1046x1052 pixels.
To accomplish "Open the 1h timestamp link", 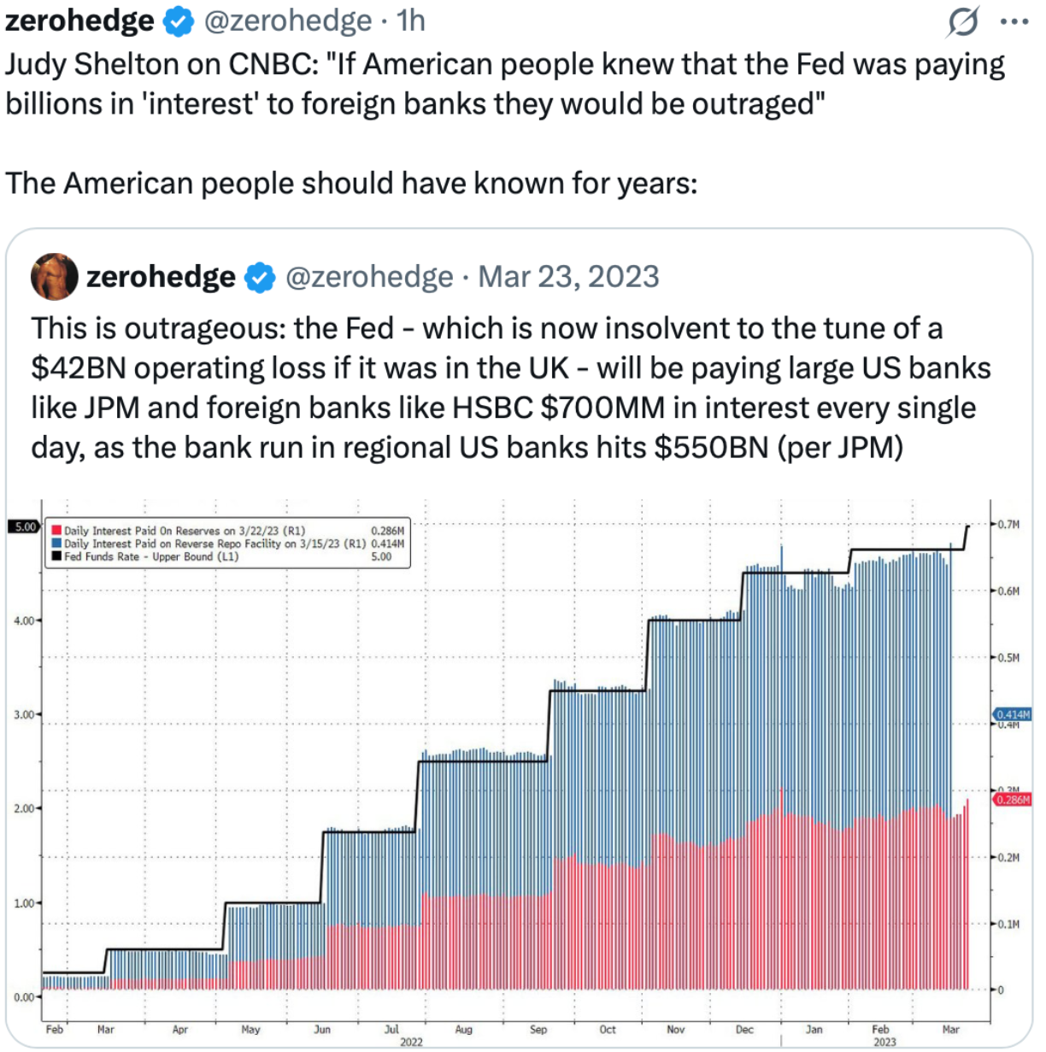I will (x=411, y=21).
